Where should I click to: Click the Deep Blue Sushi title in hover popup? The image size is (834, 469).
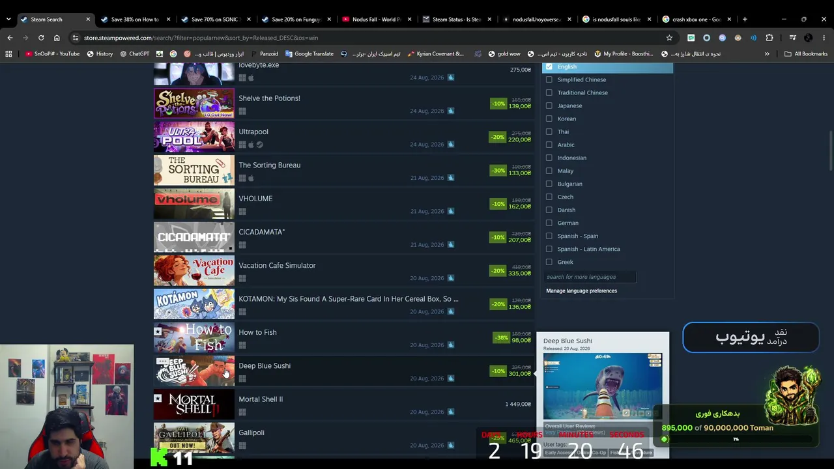click(568, 341)
